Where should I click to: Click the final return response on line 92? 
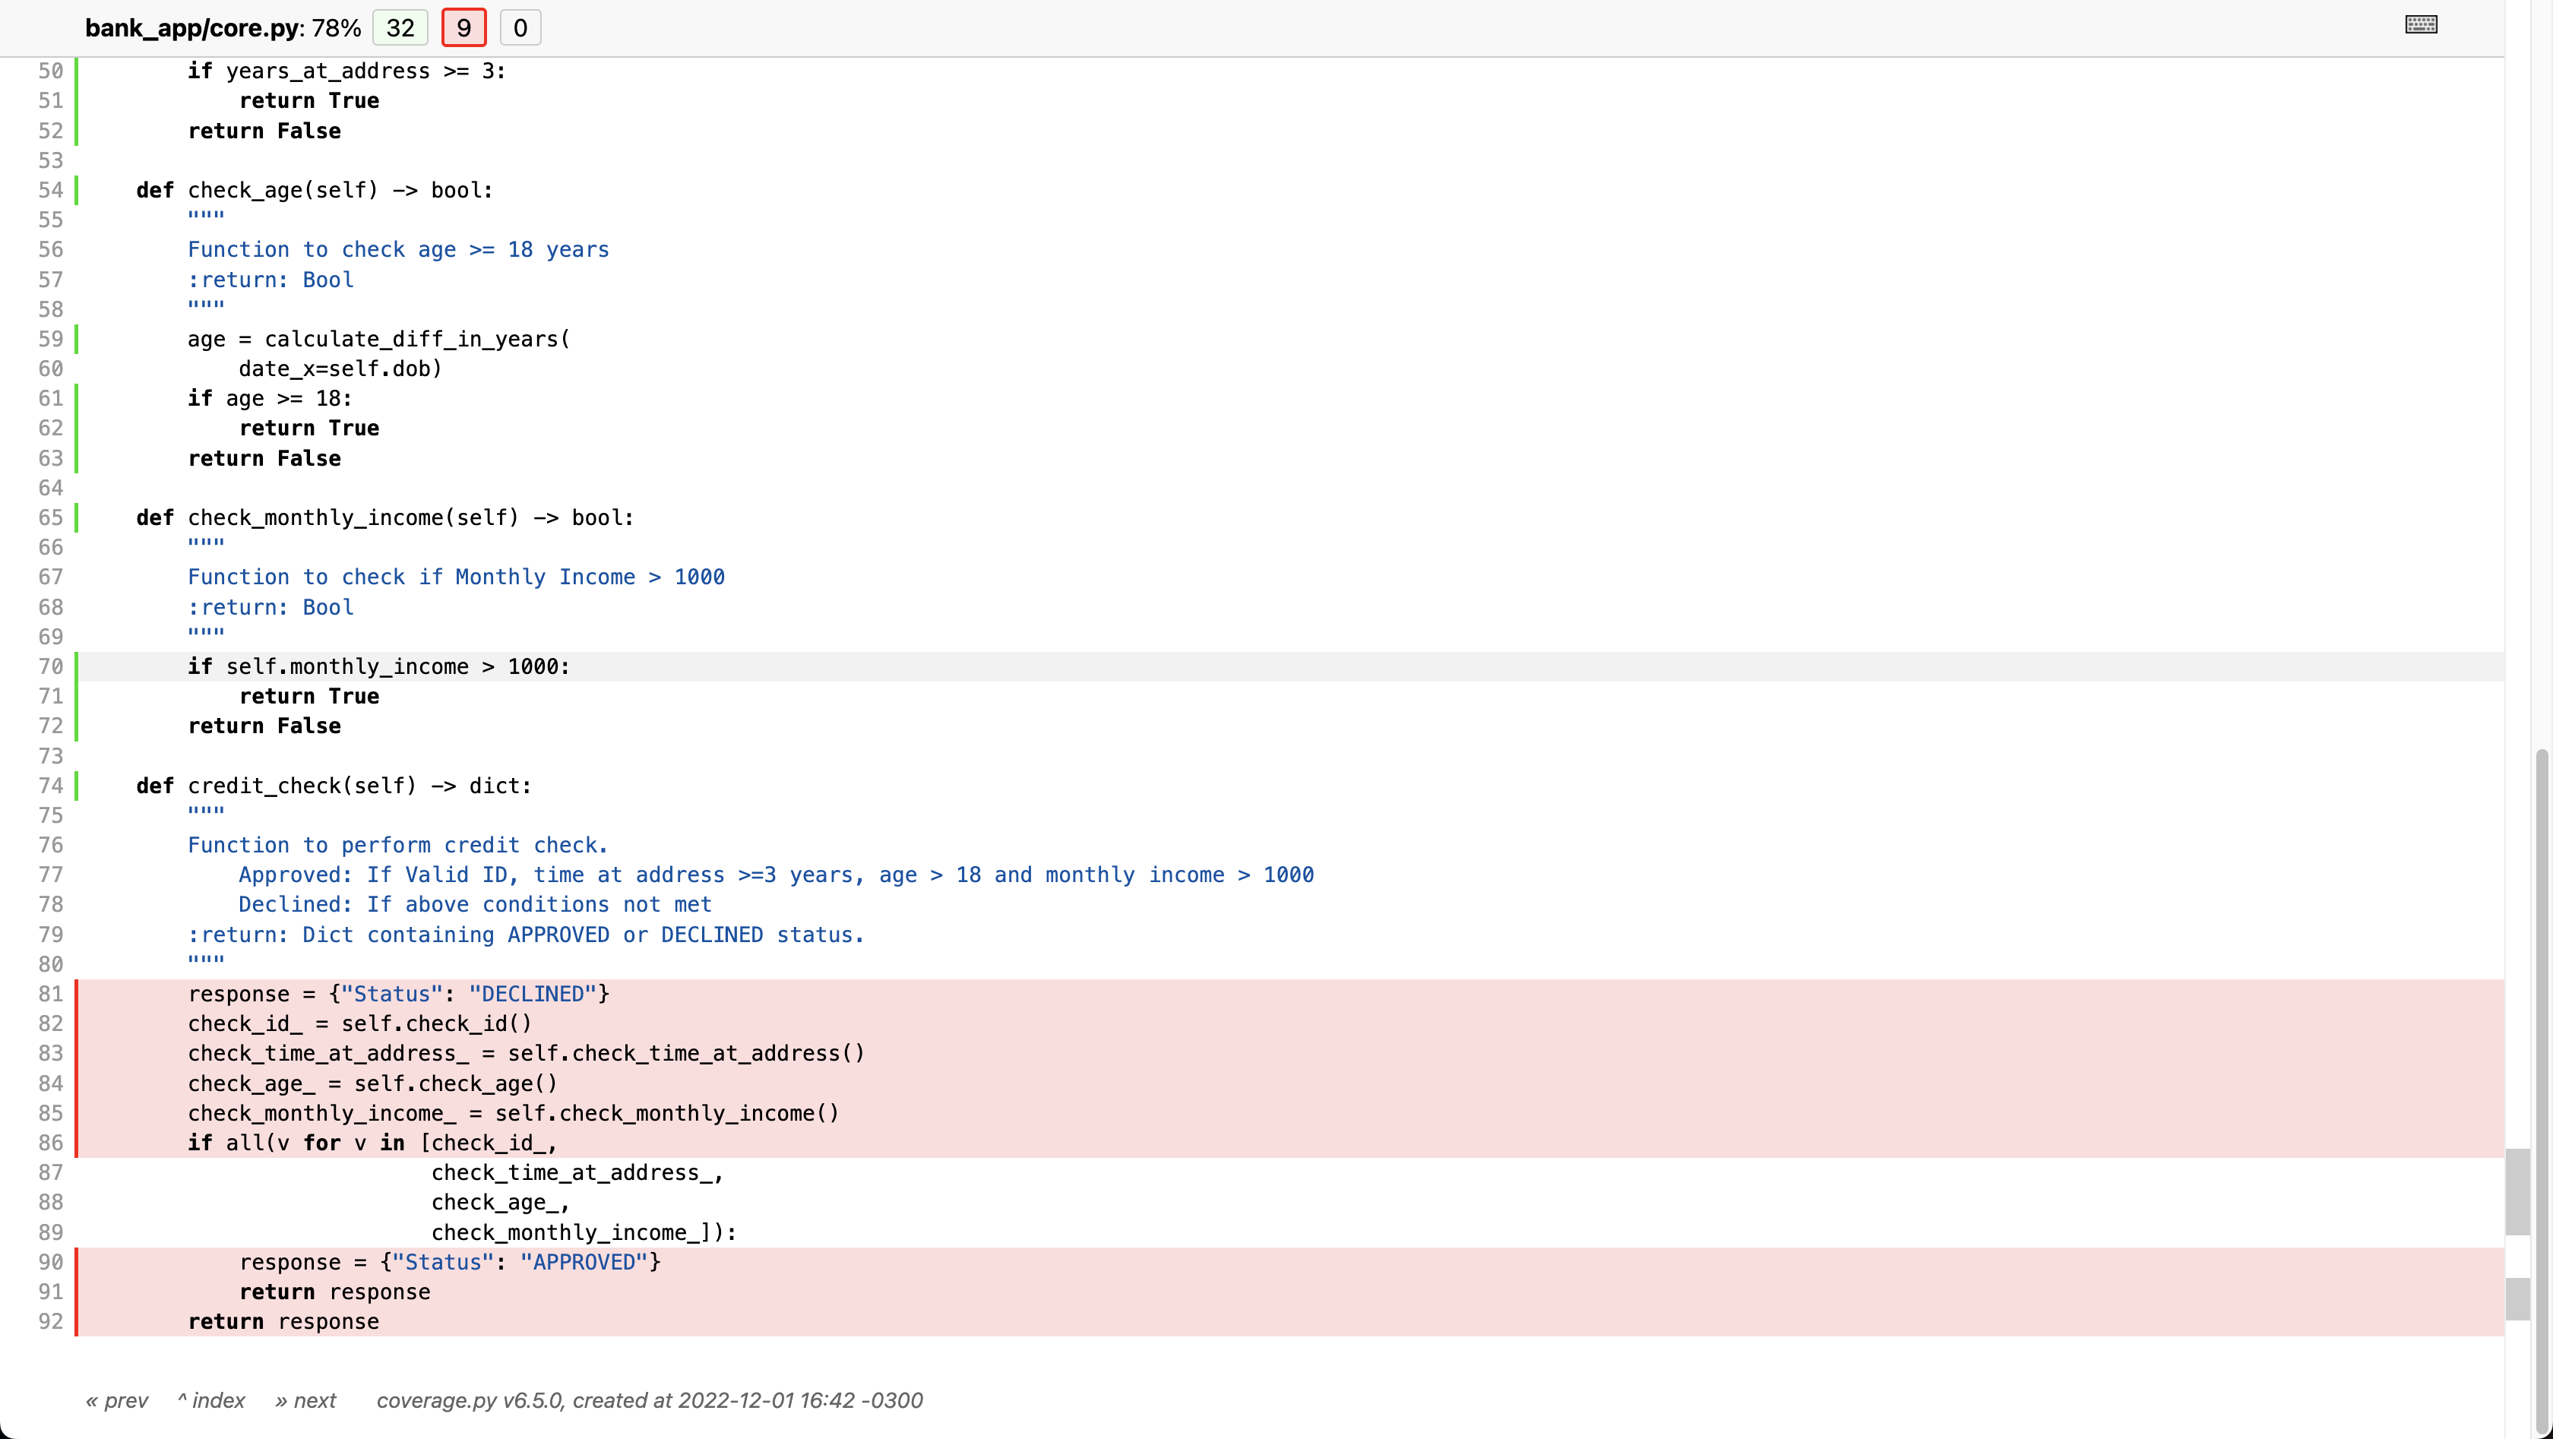(x=283, y=1321)
